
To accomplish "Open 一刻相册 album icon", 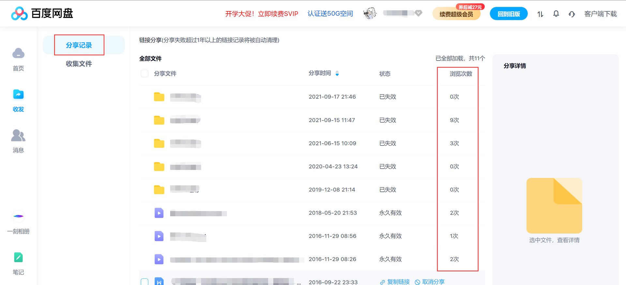I will coord(19,216).
